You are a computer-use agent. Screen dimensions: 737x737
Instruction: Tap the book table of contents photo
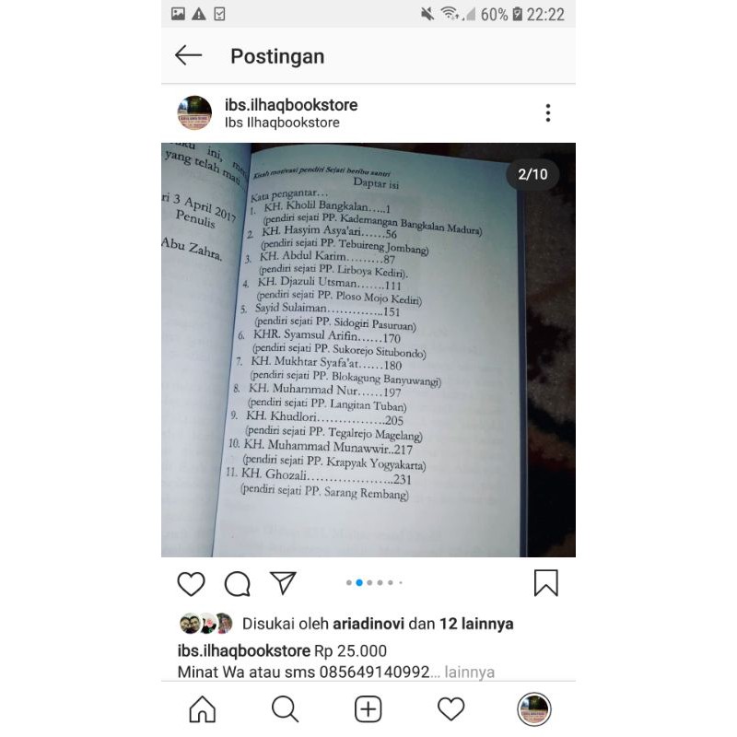[368, 350]
